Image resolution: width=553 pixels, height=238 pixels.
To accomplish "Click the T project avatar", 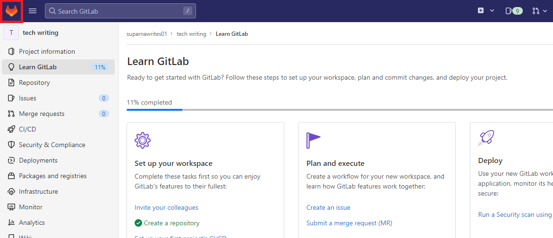I will click(11, 33).
